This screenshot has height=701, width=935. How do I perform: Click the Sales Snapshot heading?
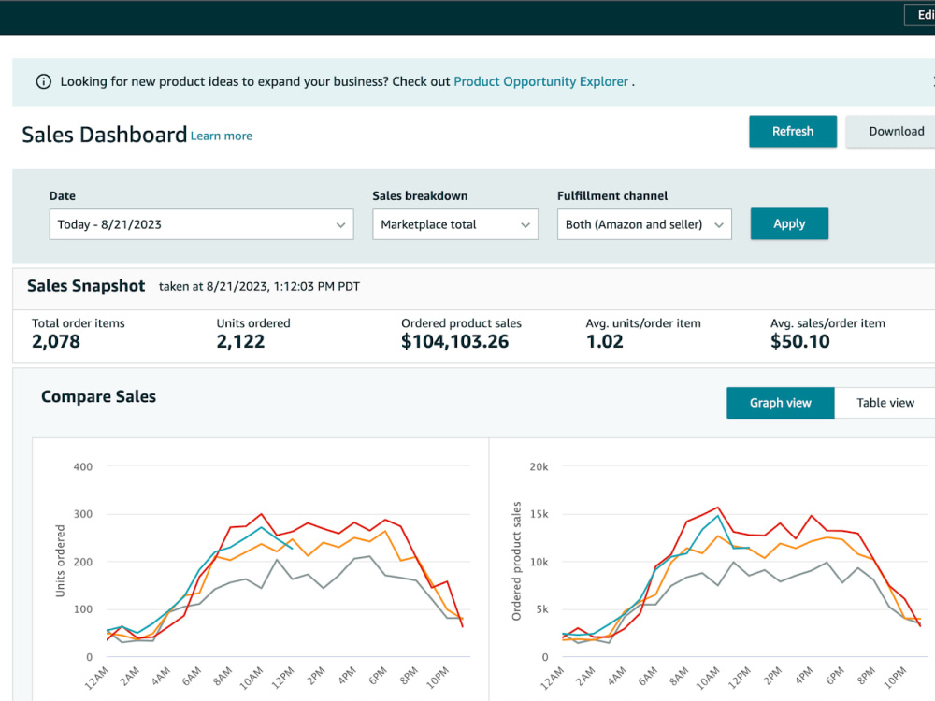point(86,286)
